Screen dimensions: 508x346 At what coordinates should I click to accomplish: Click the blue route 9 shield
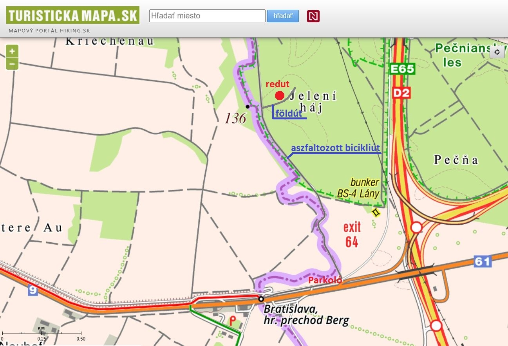(33, 290)
